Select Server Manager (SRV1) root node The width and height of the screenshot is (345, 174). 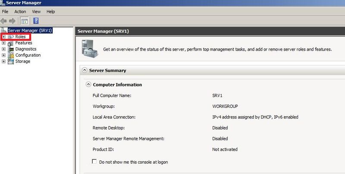(30, 30)
